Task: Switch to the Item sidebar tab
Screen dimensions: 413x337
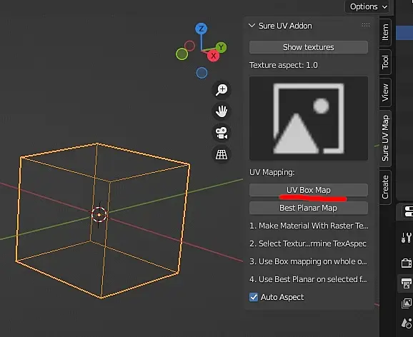Action: [x=385, y=32]
